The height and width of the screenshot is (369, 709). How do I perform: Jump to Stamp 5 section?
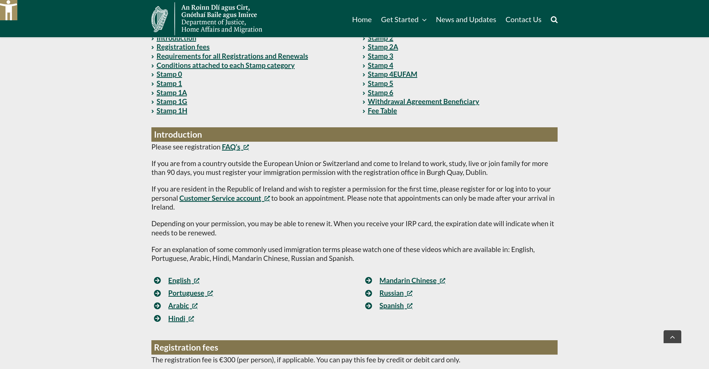pos(380,83)
